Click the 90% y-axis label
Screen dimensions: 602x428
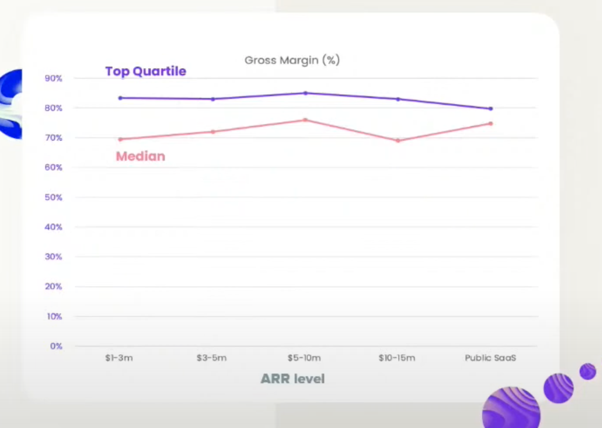(x=53, y=79)
